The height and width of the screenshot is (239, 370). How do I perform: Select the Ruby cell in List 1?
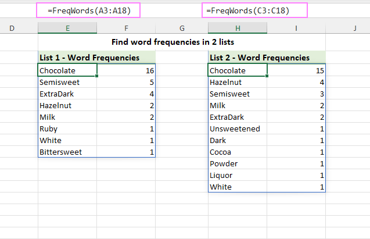(x=67, y=129)
